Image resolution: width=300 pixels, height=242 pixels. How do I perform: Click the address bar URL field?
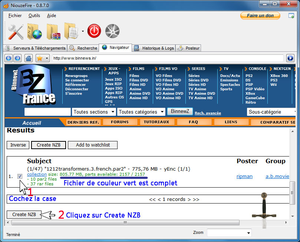(x=168, y=58)
